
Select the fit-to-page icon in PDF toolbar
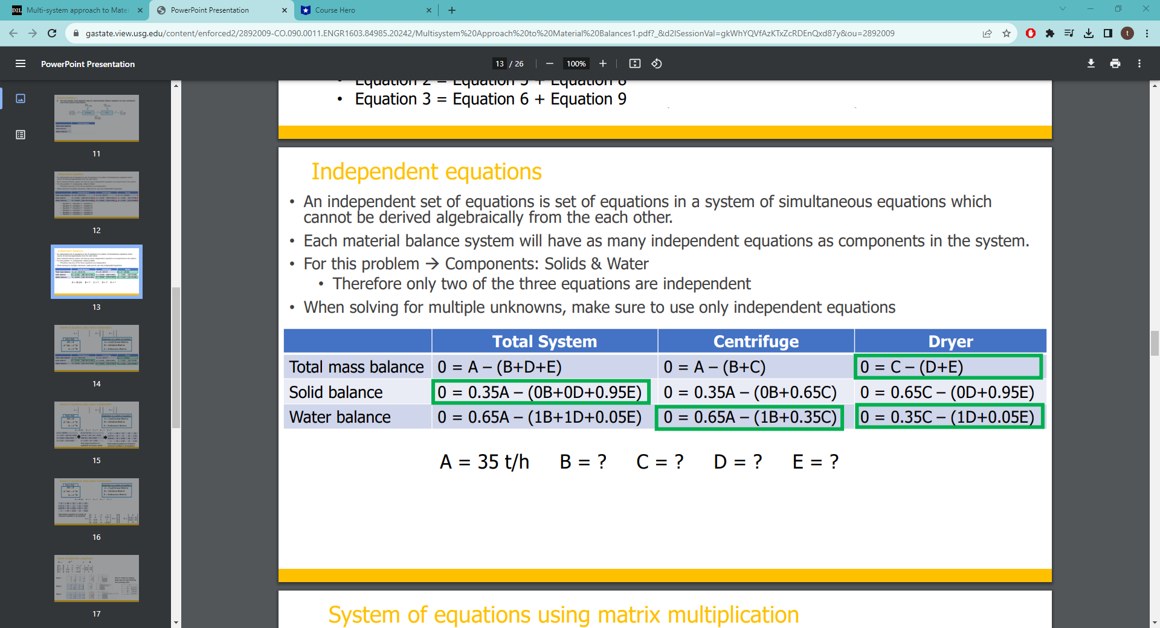[634, 63]
